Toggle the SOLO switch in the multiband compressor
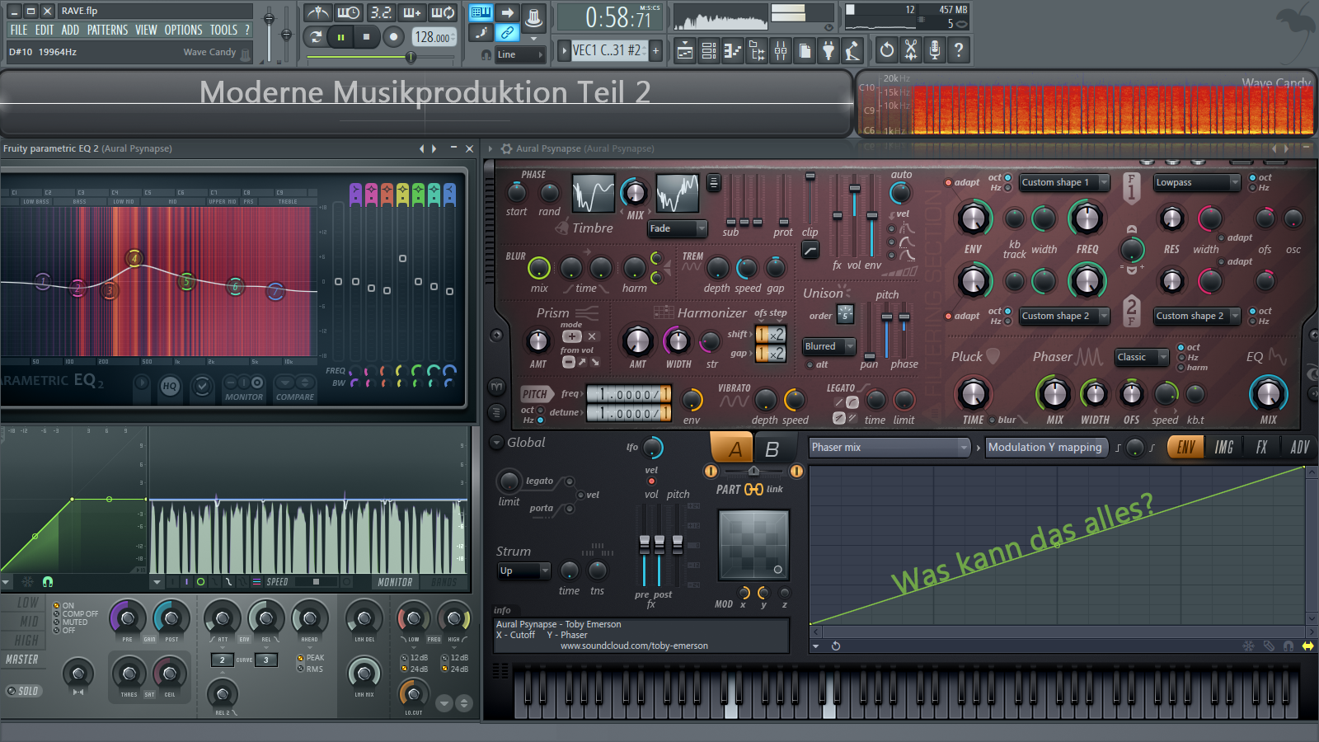 point(23,691)
